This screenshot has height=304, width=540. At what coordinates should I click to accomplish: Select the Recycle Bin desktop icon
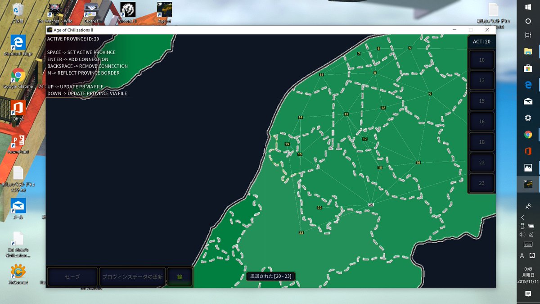click(x=18, y=13)
